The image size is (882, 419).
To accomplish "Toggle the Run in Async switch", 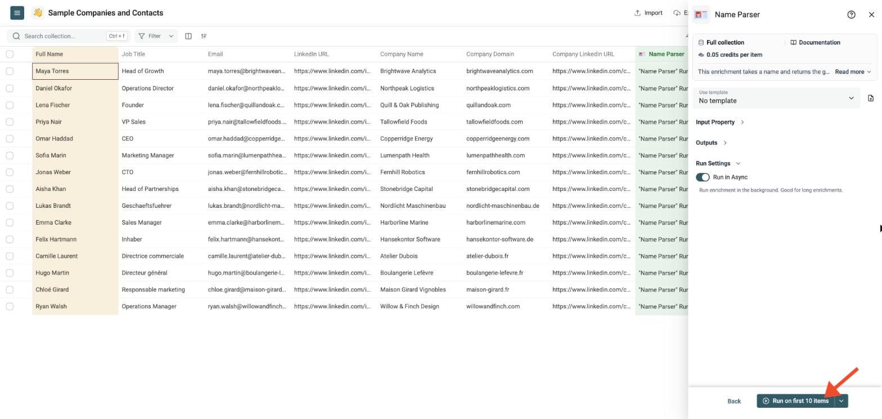I will 703,177.
